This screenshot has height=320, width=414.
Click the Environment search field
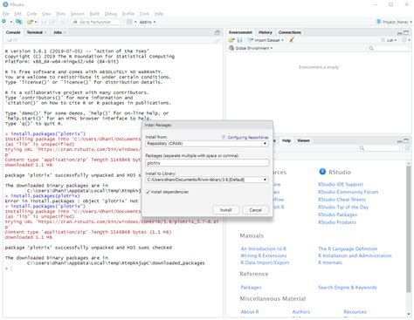click(x=388, y=48)
